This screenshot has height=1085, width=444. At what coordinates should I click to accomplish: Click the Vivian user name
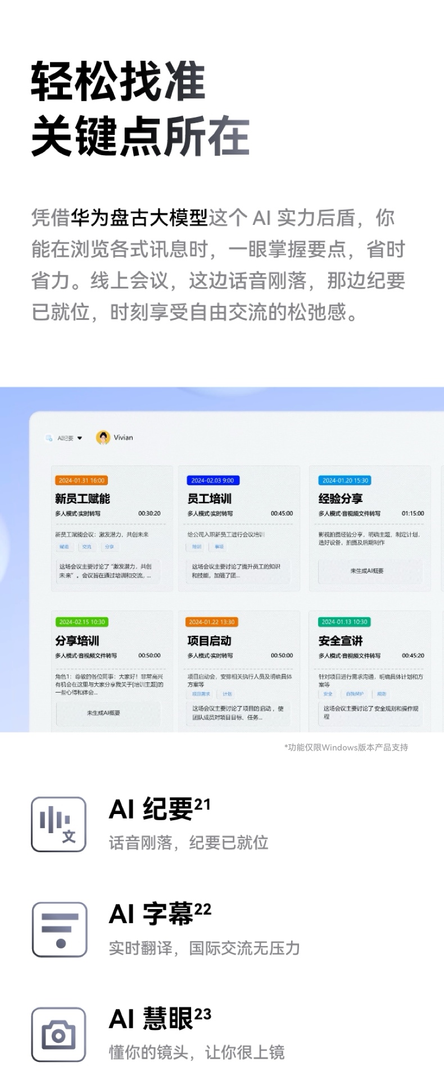click(x=123, y=437)
